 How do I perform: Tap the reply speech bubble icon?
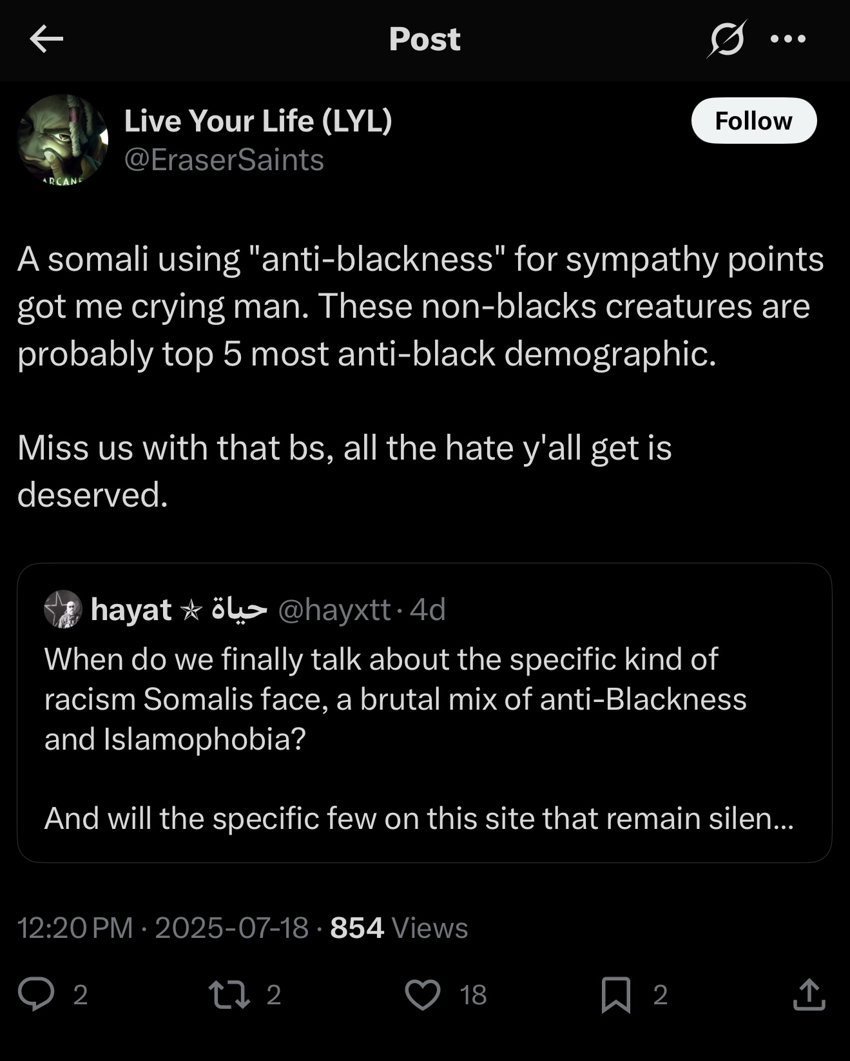pyautogui.click(x=36, y=993)
